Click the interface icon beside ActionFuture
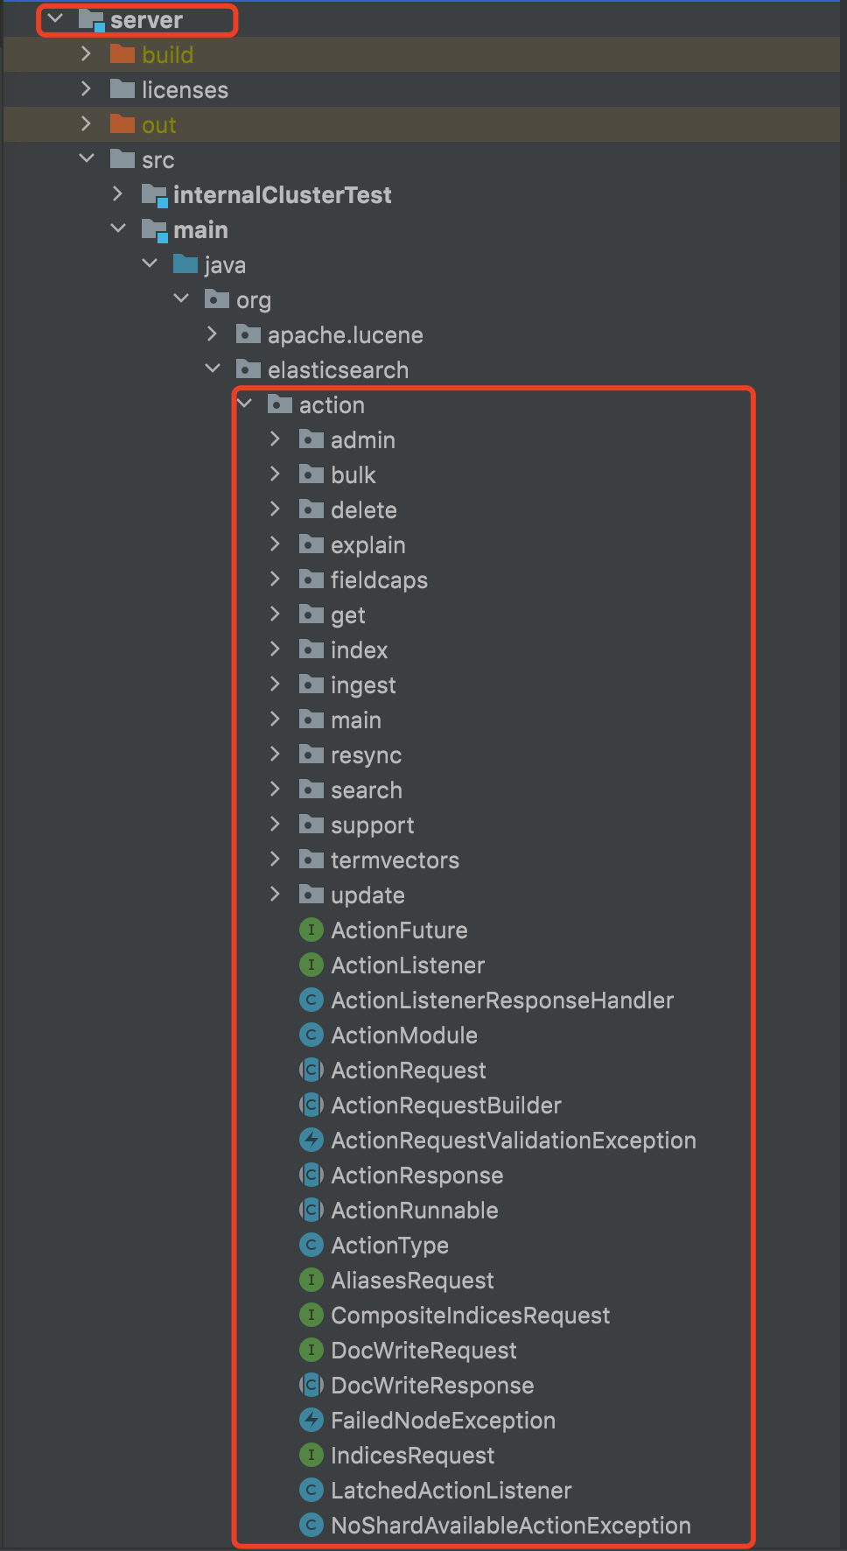Image resolution: width=847 pixels, height=1551 pixels. tap(311, 930)
